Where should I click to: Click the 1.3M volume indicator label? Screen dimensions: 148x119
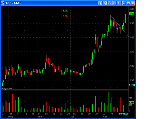(131, 103)
